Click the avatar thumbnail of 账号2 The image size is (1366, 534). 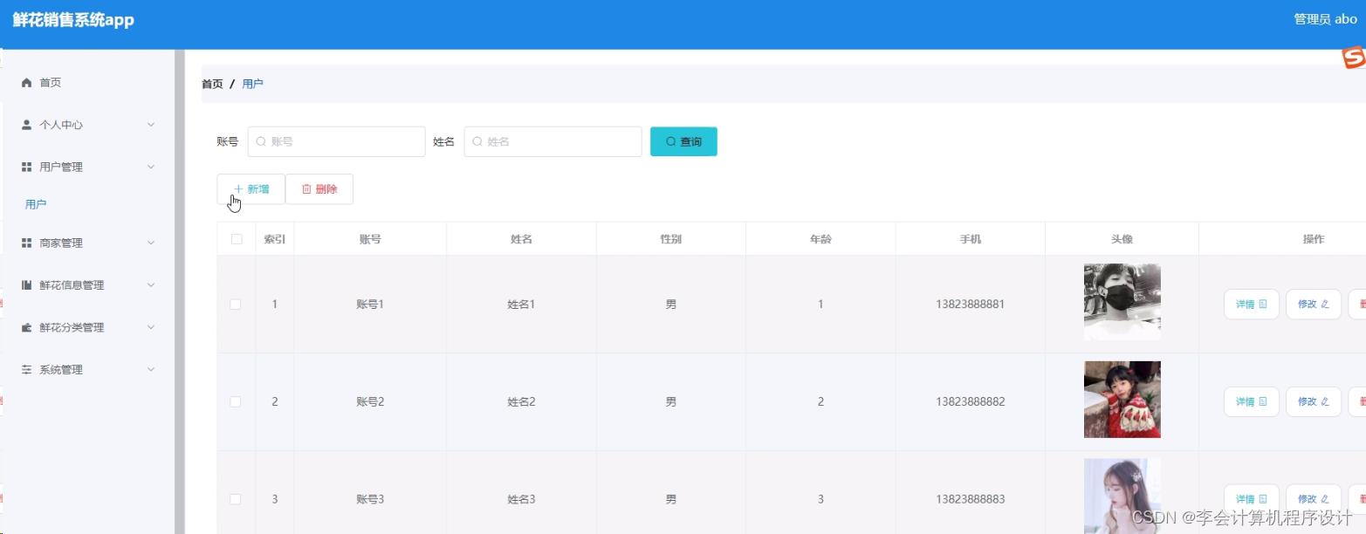point(1122,400)
